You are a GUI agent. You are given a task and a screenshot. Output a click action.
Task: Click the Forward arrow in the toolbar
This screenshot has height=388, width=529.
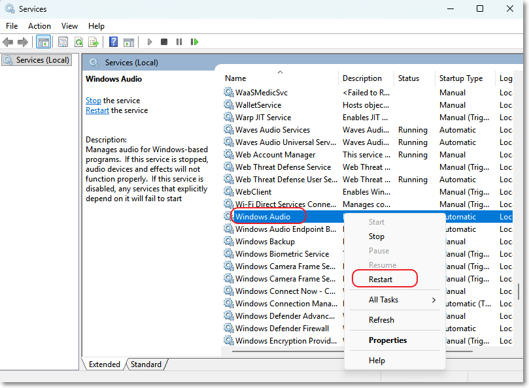[23, 42]
